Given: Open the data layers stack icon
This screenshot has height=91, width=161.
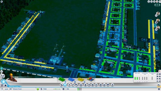Looking at the screenshot, I should click(x=159, y=89).
